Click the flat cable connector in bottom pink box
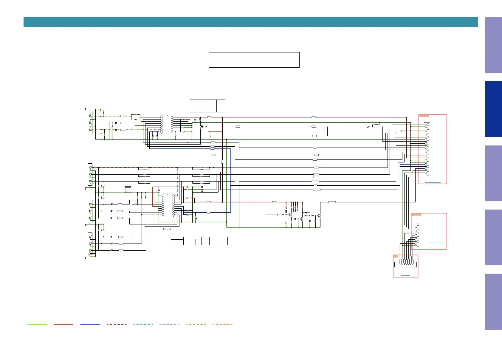Screen dimensions: 502x355 click(x=405, y=262)
